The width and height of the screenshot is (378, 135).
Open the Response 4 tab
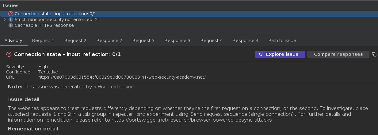[x=245, y=41]
